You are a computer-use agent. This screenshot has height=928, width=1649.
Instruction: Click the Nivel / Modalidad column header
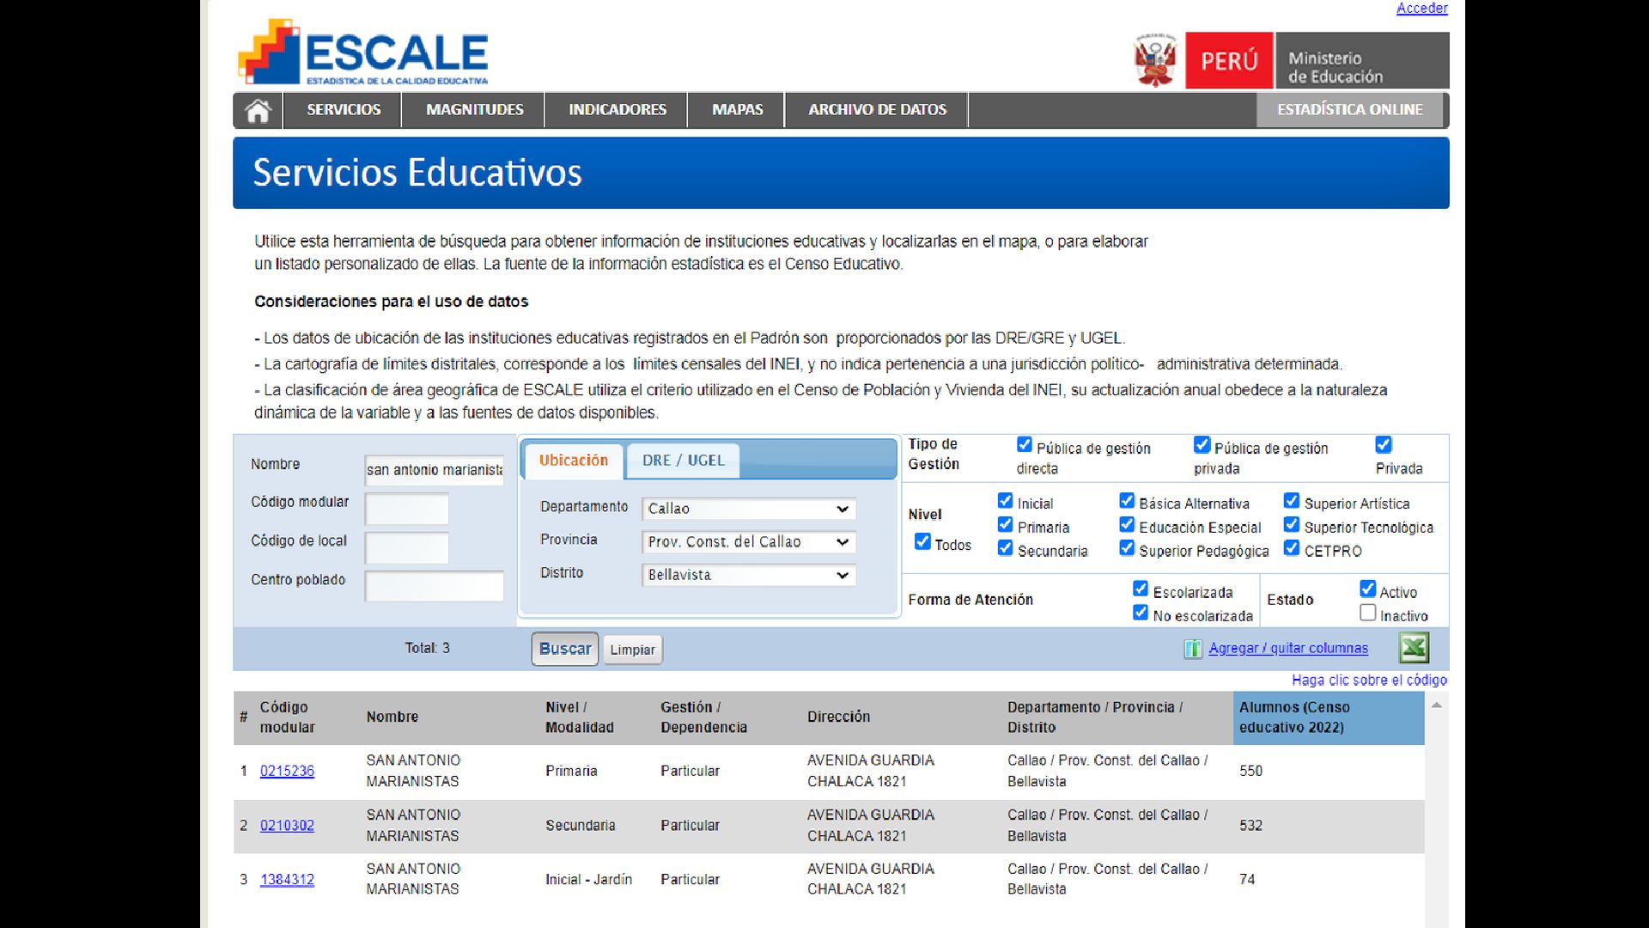pos(579,717)
